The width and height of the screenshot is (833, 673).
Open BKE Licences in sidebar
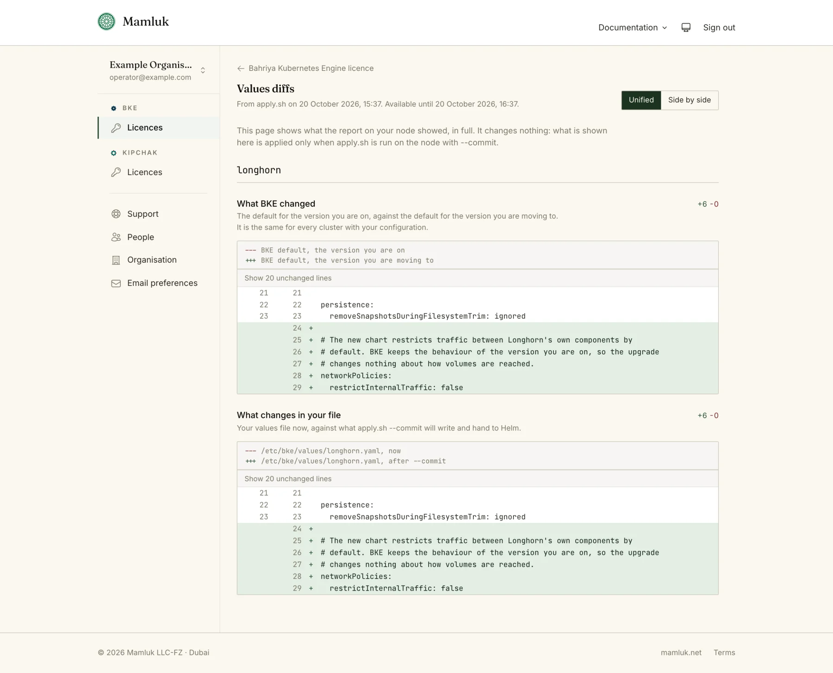click(159, 128)
